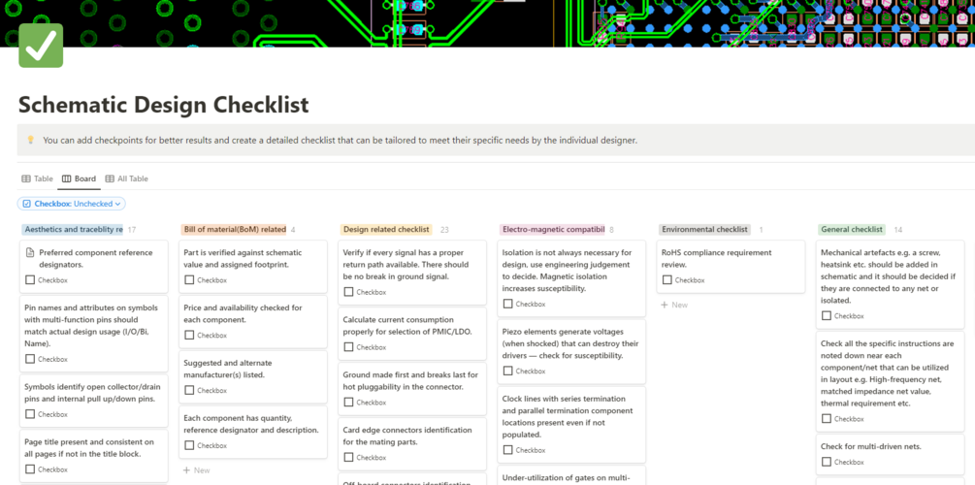Click the green checkmark page icon
The image size is (975, 485).
[41, 46]
